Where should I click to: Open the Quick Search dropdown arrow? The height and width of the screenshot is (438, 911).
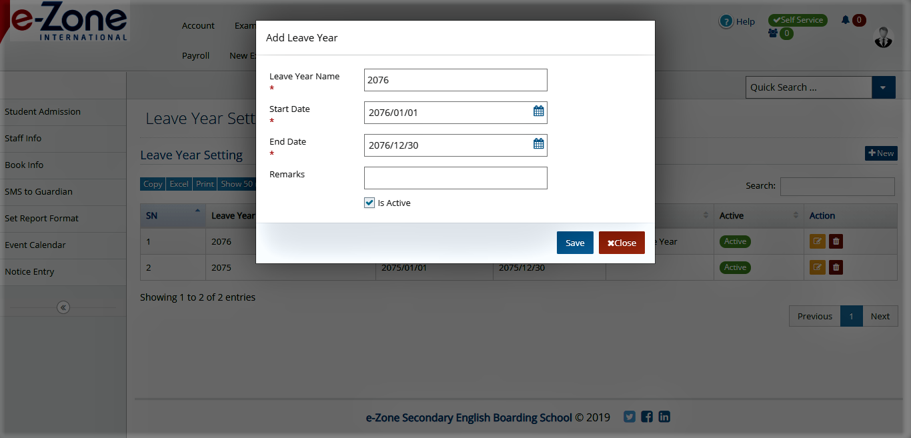pos(884,87)
